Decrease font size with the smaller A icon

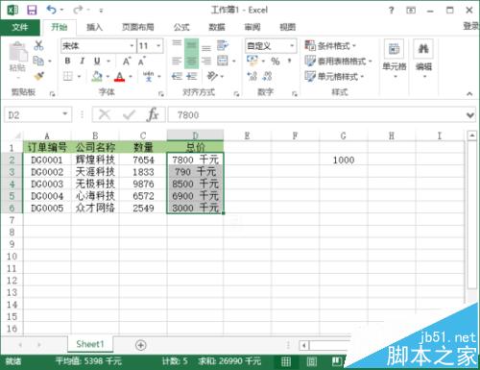coord(142,61)
